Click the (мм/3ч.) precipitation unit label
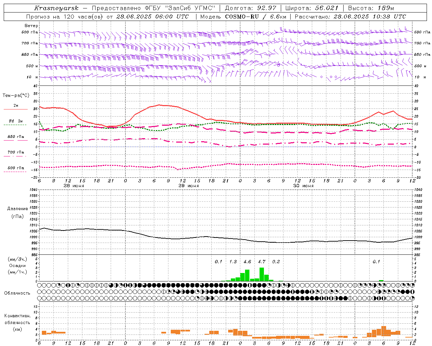Viewport: 432px width, 346px height. pos(17,259)
